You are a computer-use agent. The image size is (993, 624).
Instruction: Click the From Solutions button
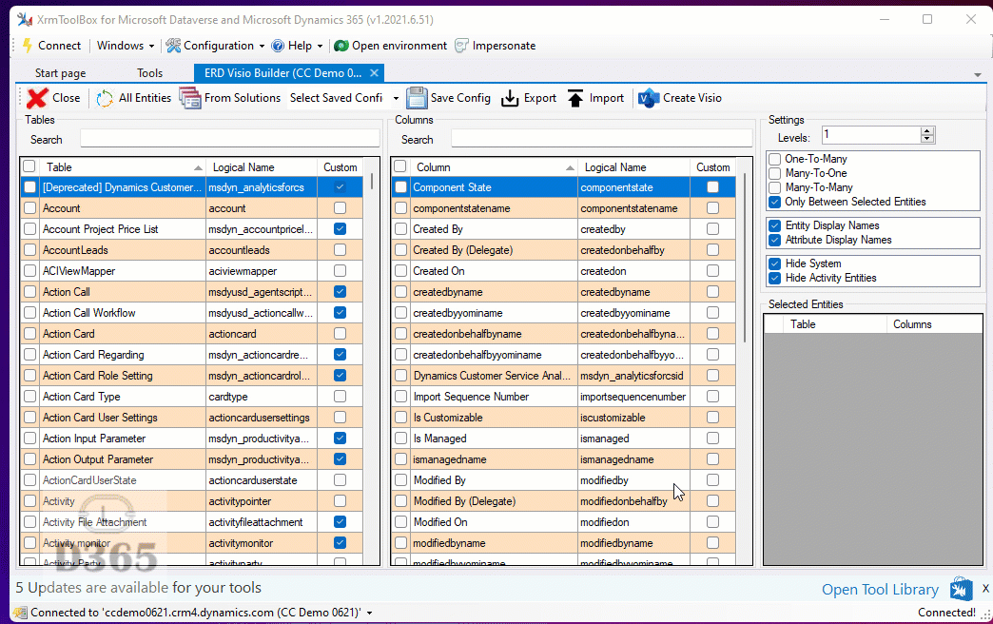click(230, 98)
